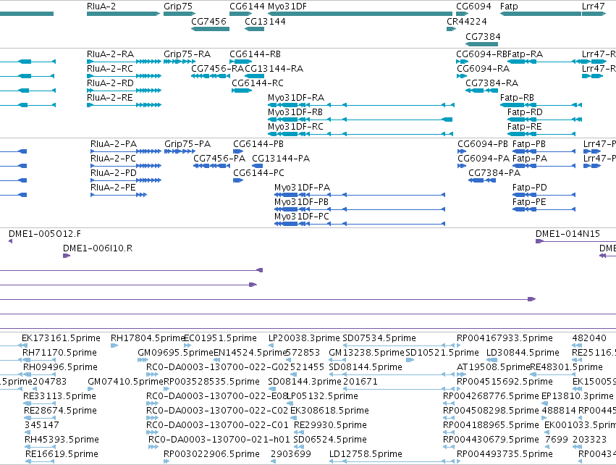Open EST label RE16619.5prime
The width and height of the screenshot is (616, 465).
click(x=62, y=454)
